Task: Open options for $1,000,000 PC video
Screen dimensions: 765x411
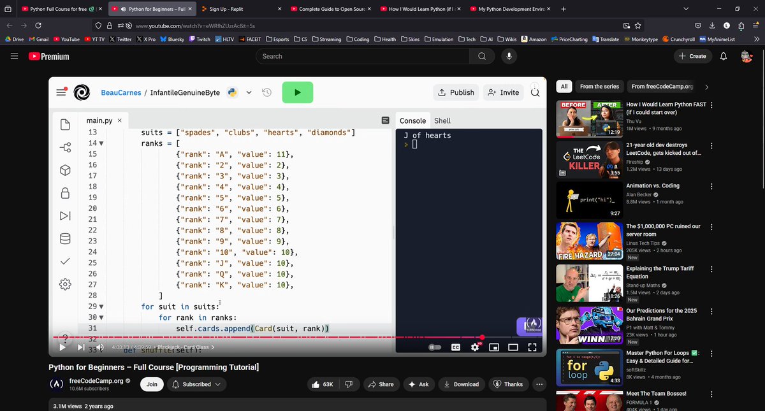Action: (x=711, y=227)
